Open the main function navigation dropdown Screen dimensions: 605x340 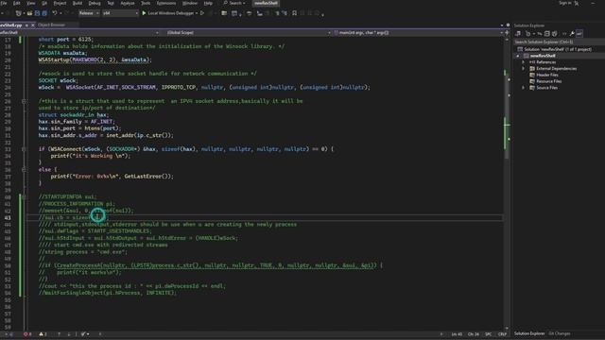(419, 33)
